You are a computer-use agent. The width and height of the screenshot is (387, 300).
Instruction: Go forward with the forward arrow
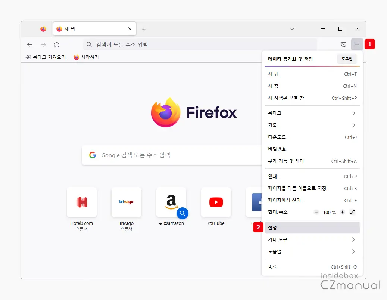(43, 45)
